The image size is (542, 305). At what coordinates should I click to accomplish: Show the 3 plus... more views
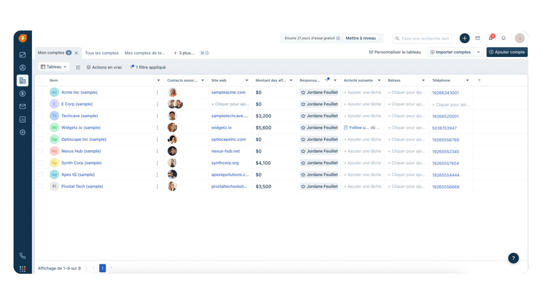pos(184,53)
